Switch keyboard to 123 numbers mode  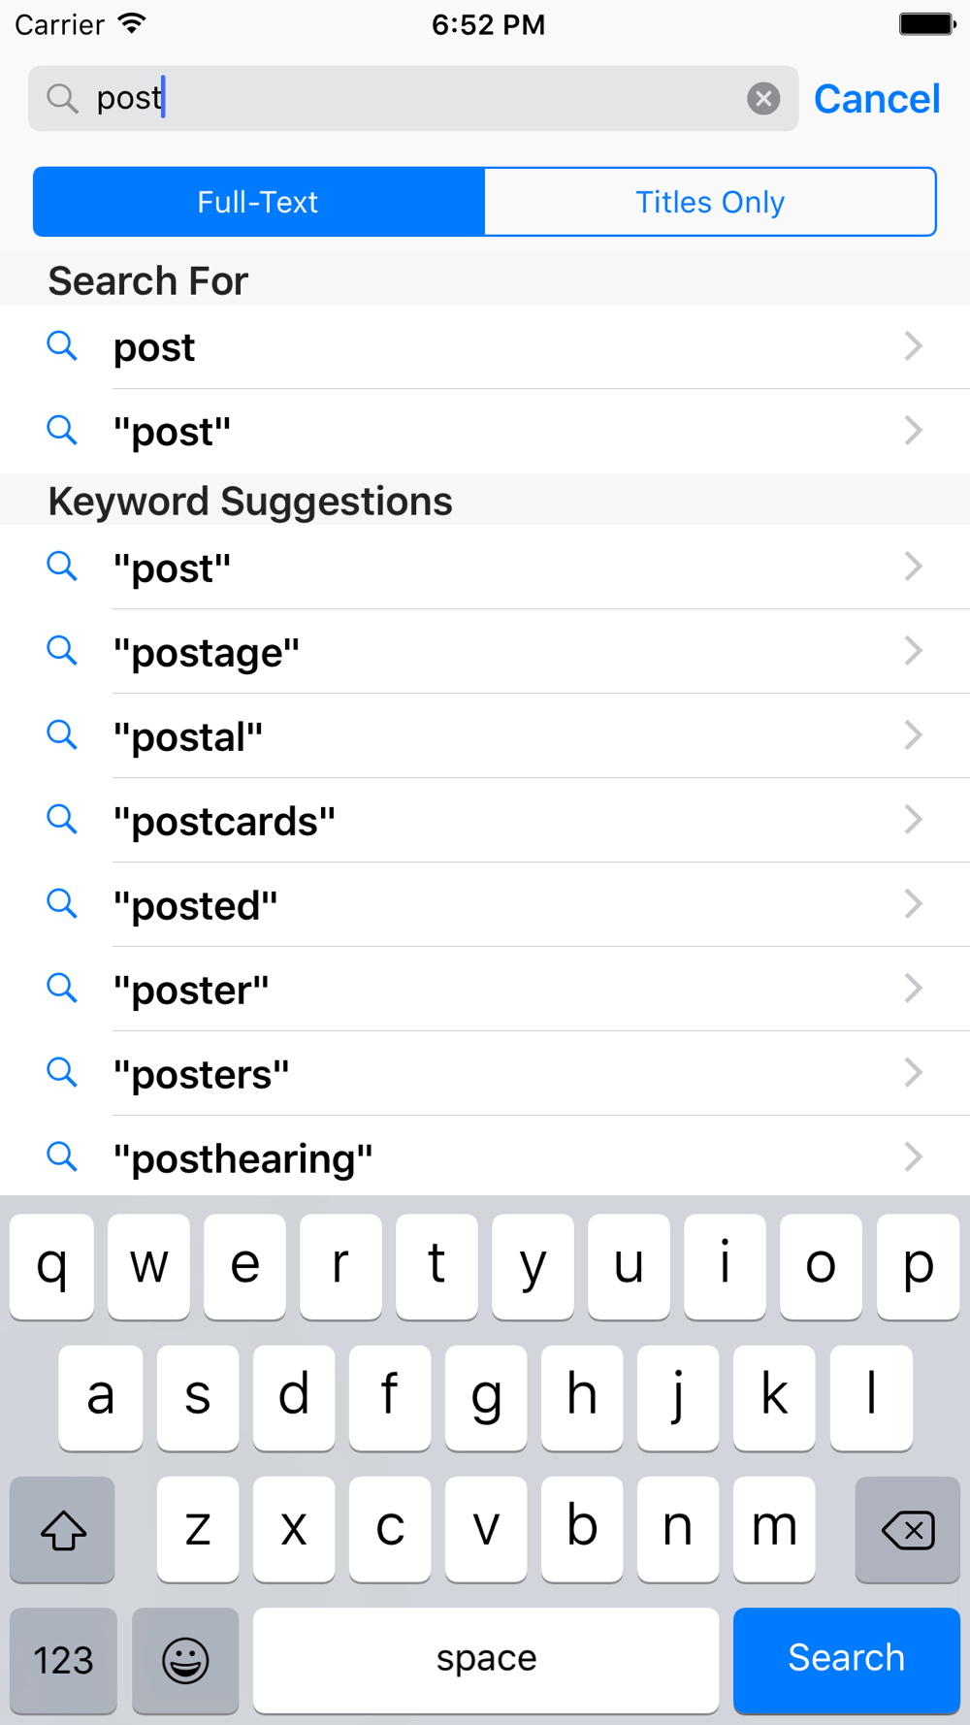(63, 1660)
